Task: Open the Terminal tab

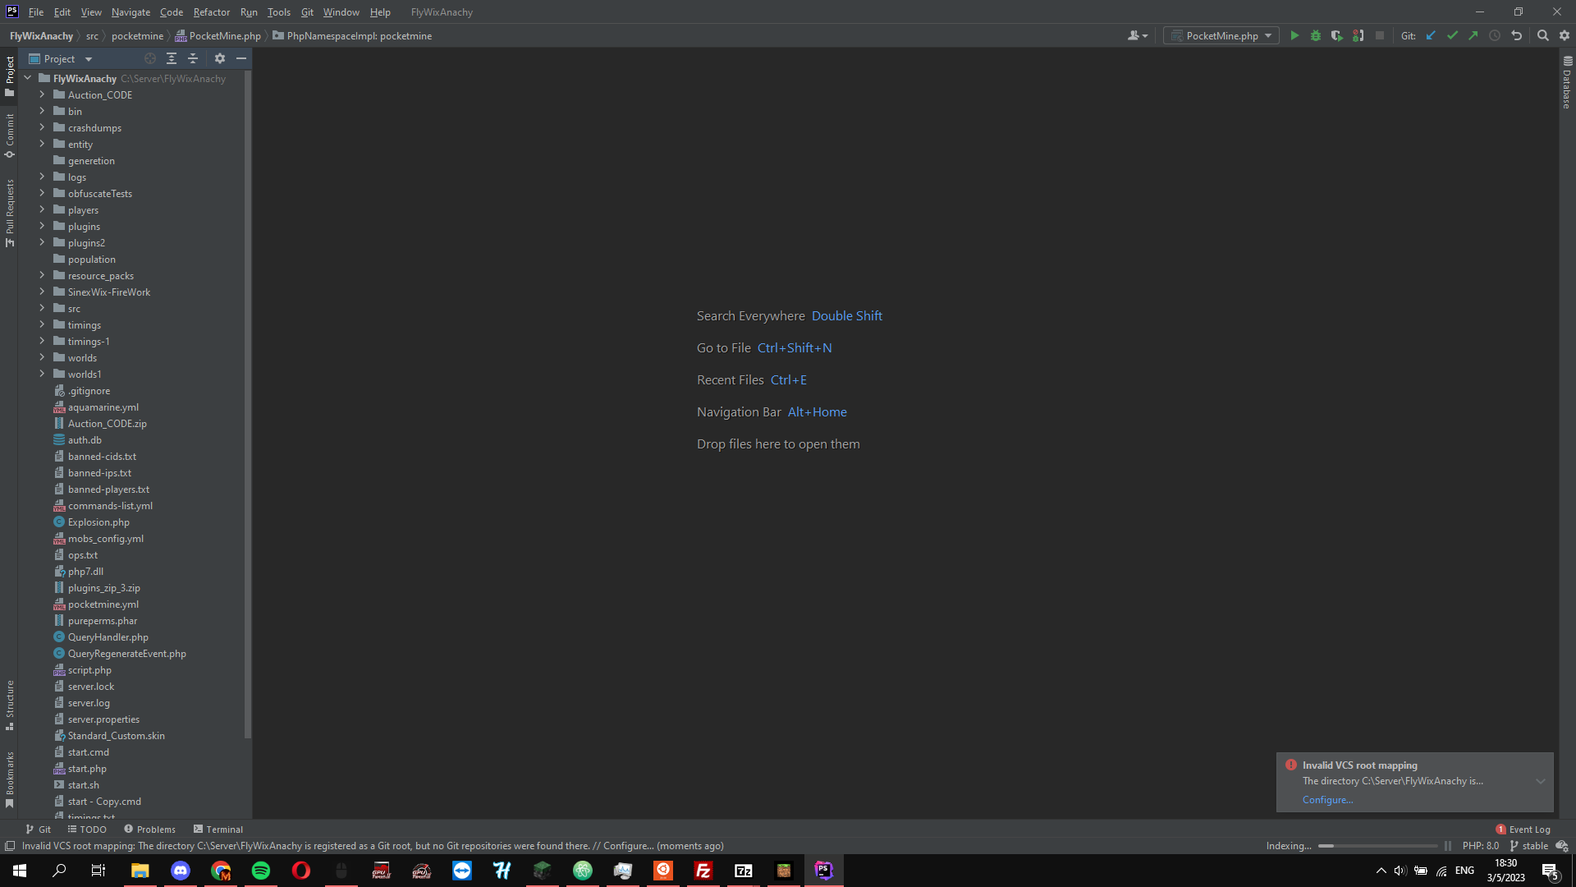Action: point(218,830)
